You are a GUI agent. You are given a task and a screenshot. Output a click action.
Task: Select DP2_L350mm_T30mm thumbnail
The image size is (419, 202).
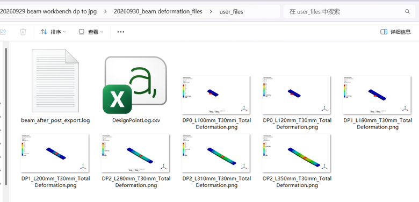[x=297, y=153]
